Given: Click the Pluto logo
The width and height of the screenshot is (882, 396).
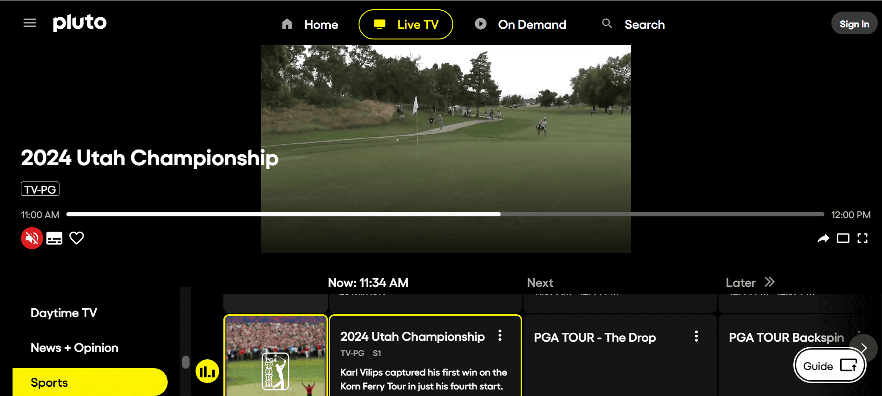Looking at the screenshot, I should 80,23.
